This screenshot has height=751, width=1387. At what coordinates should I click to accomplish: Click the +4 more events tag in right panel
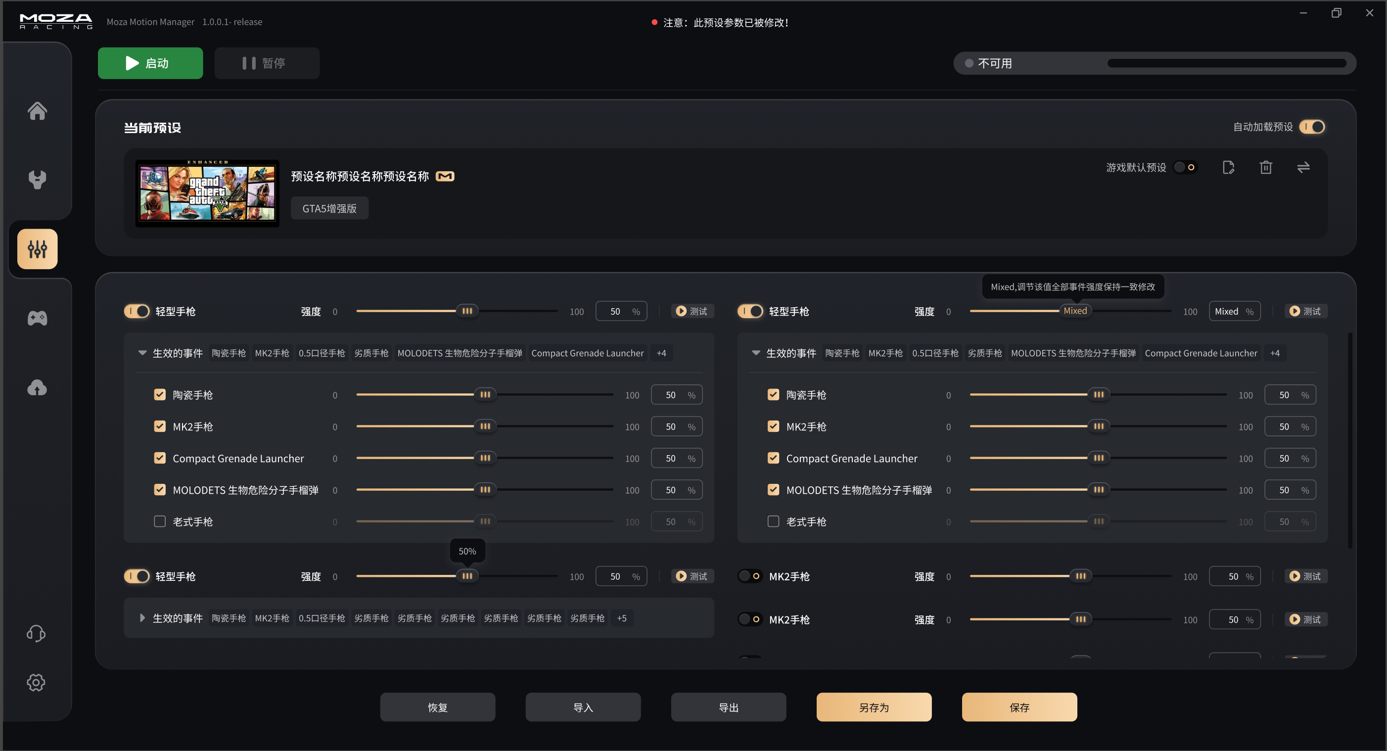click(x=1275, y=353)
